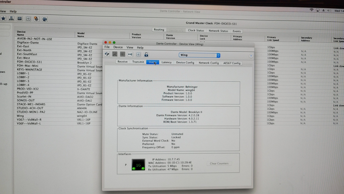Click the Secondary Address column header
This screenshot has width=344, height=194.
coord(306,39)
